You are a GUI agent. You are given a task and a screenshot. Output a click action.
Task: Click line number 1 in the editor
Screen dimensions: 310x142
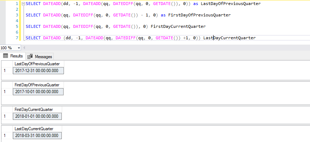click(x=17, y=4)
